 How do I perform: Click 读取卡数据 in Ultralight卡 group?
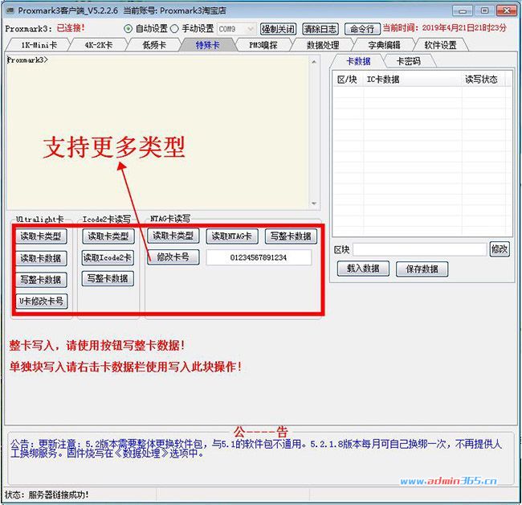tap(41, 258)
